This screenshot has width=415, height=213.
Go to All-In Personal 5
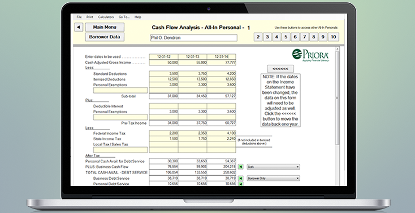(286, 37)
